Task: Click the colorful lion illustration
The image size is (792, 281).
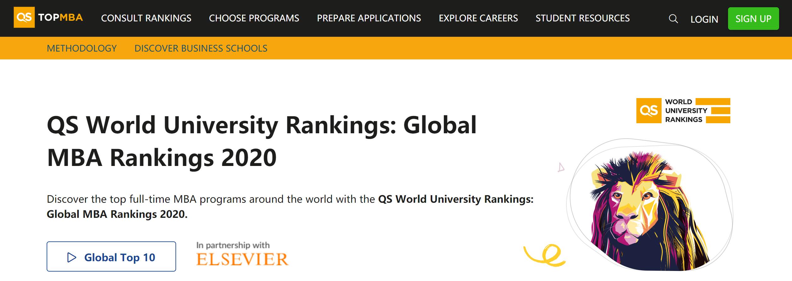Action: pyautogui.click(x=650, y=211)
